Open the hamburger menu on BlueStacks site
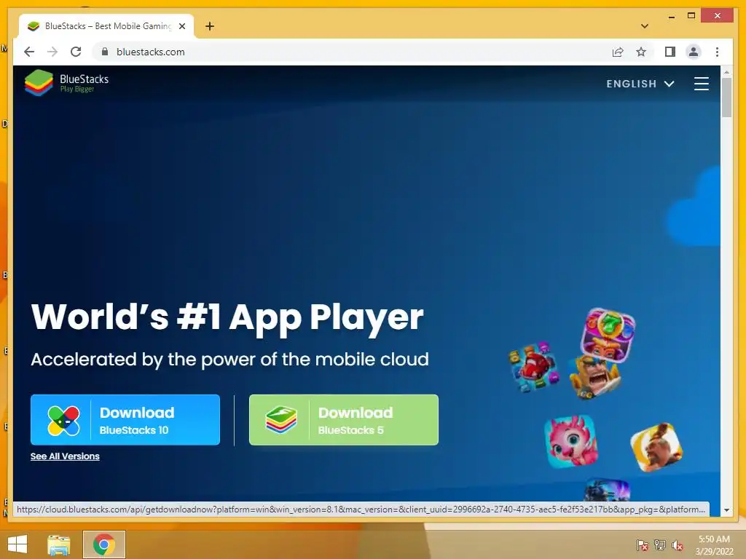Screen dimensions: 746x559 click(701, 84)
